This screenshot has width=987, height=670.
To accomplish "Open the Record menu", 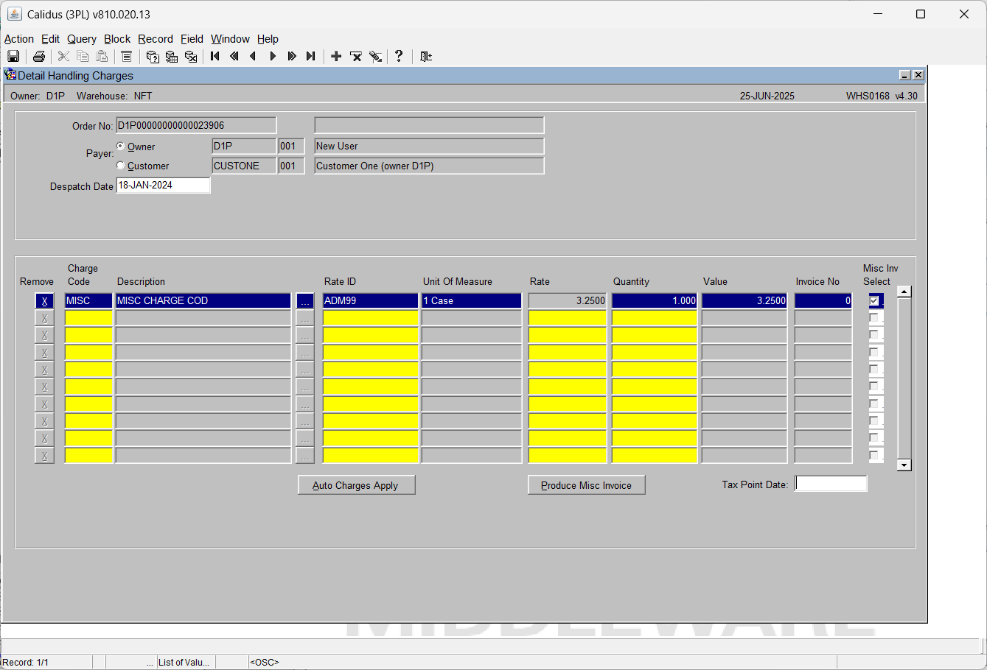I will coord(156,39).
